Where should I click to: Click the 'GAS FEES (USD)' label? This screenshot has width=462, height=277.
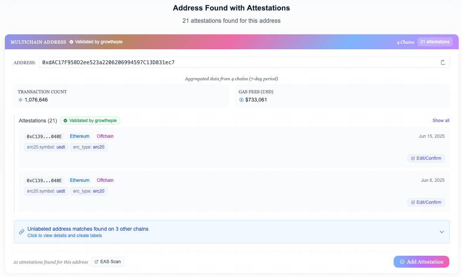[256, 91]
